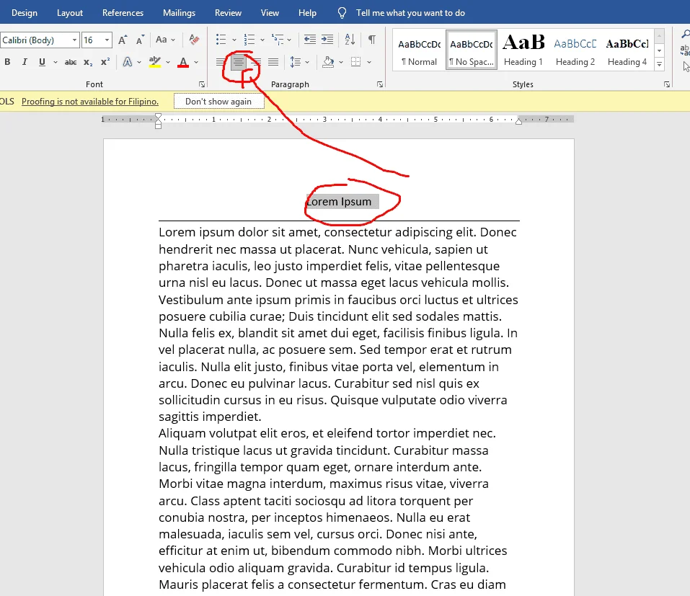Viewport: 690px width, 596px height.
Task: Apply No Spacing style
Action: [472, 50]
